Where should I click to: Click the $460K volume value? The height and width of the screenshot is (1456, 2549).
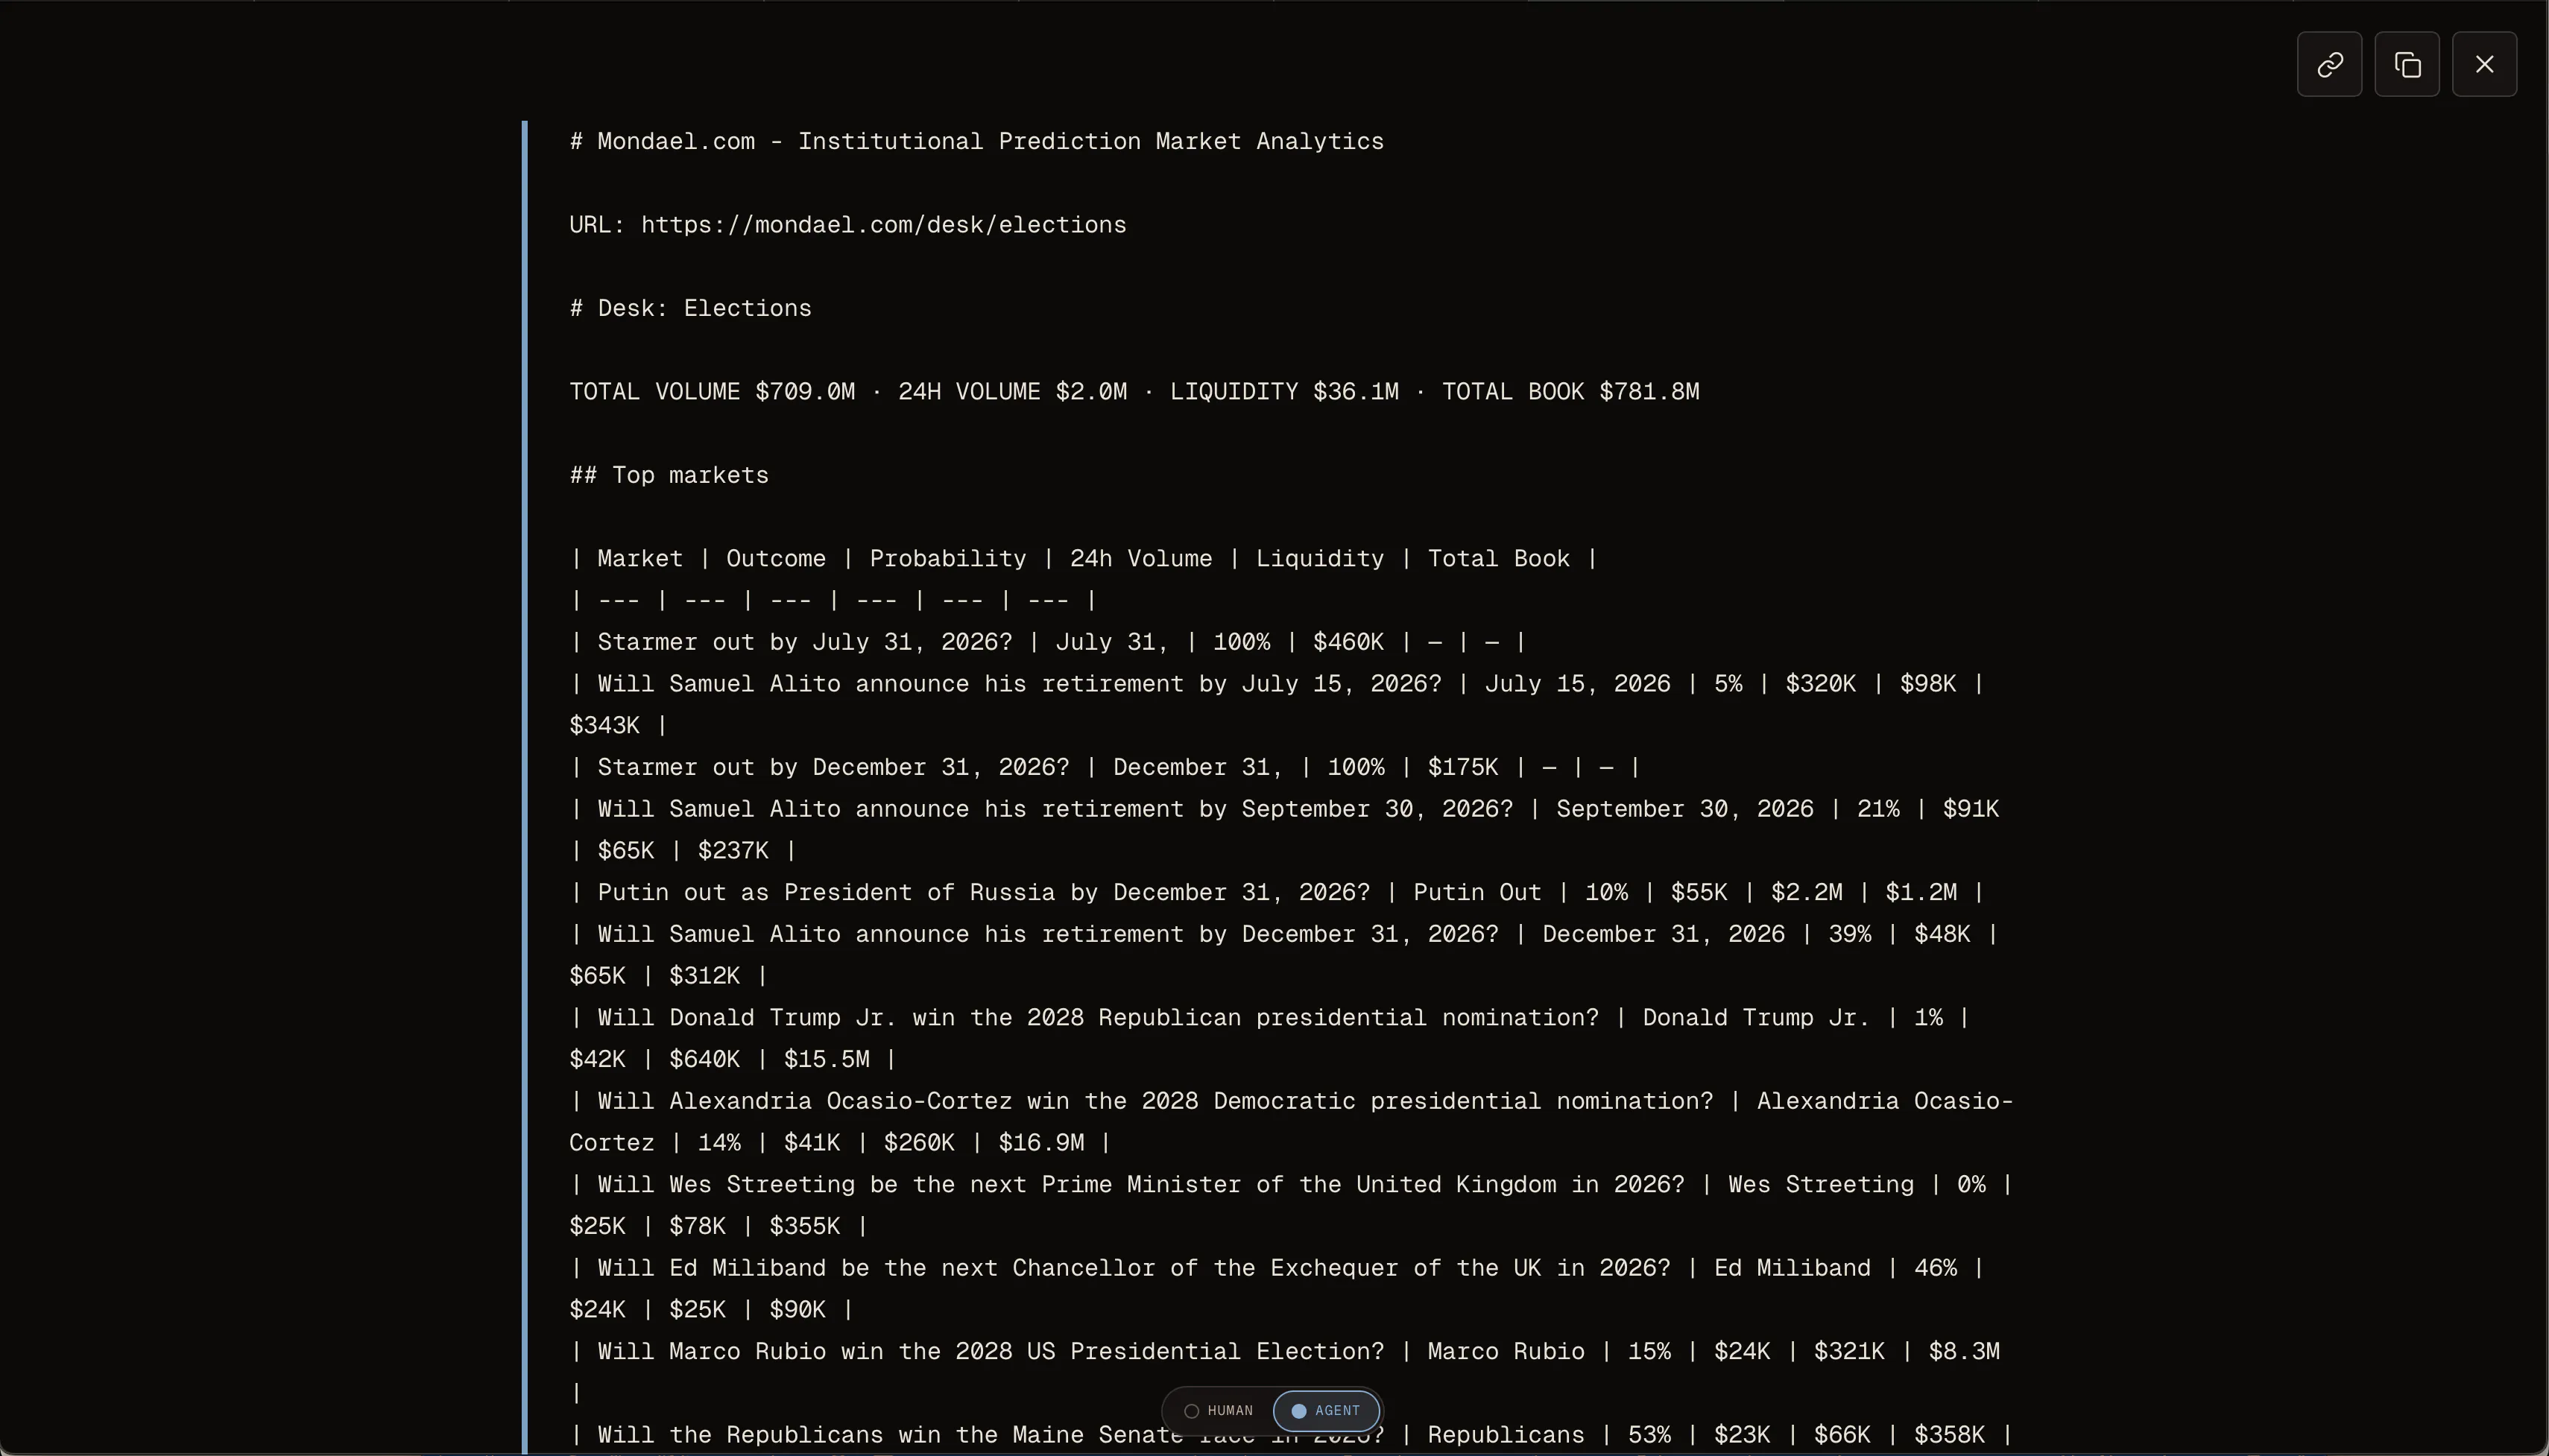pyautogui.click(x=1348, y=642)
